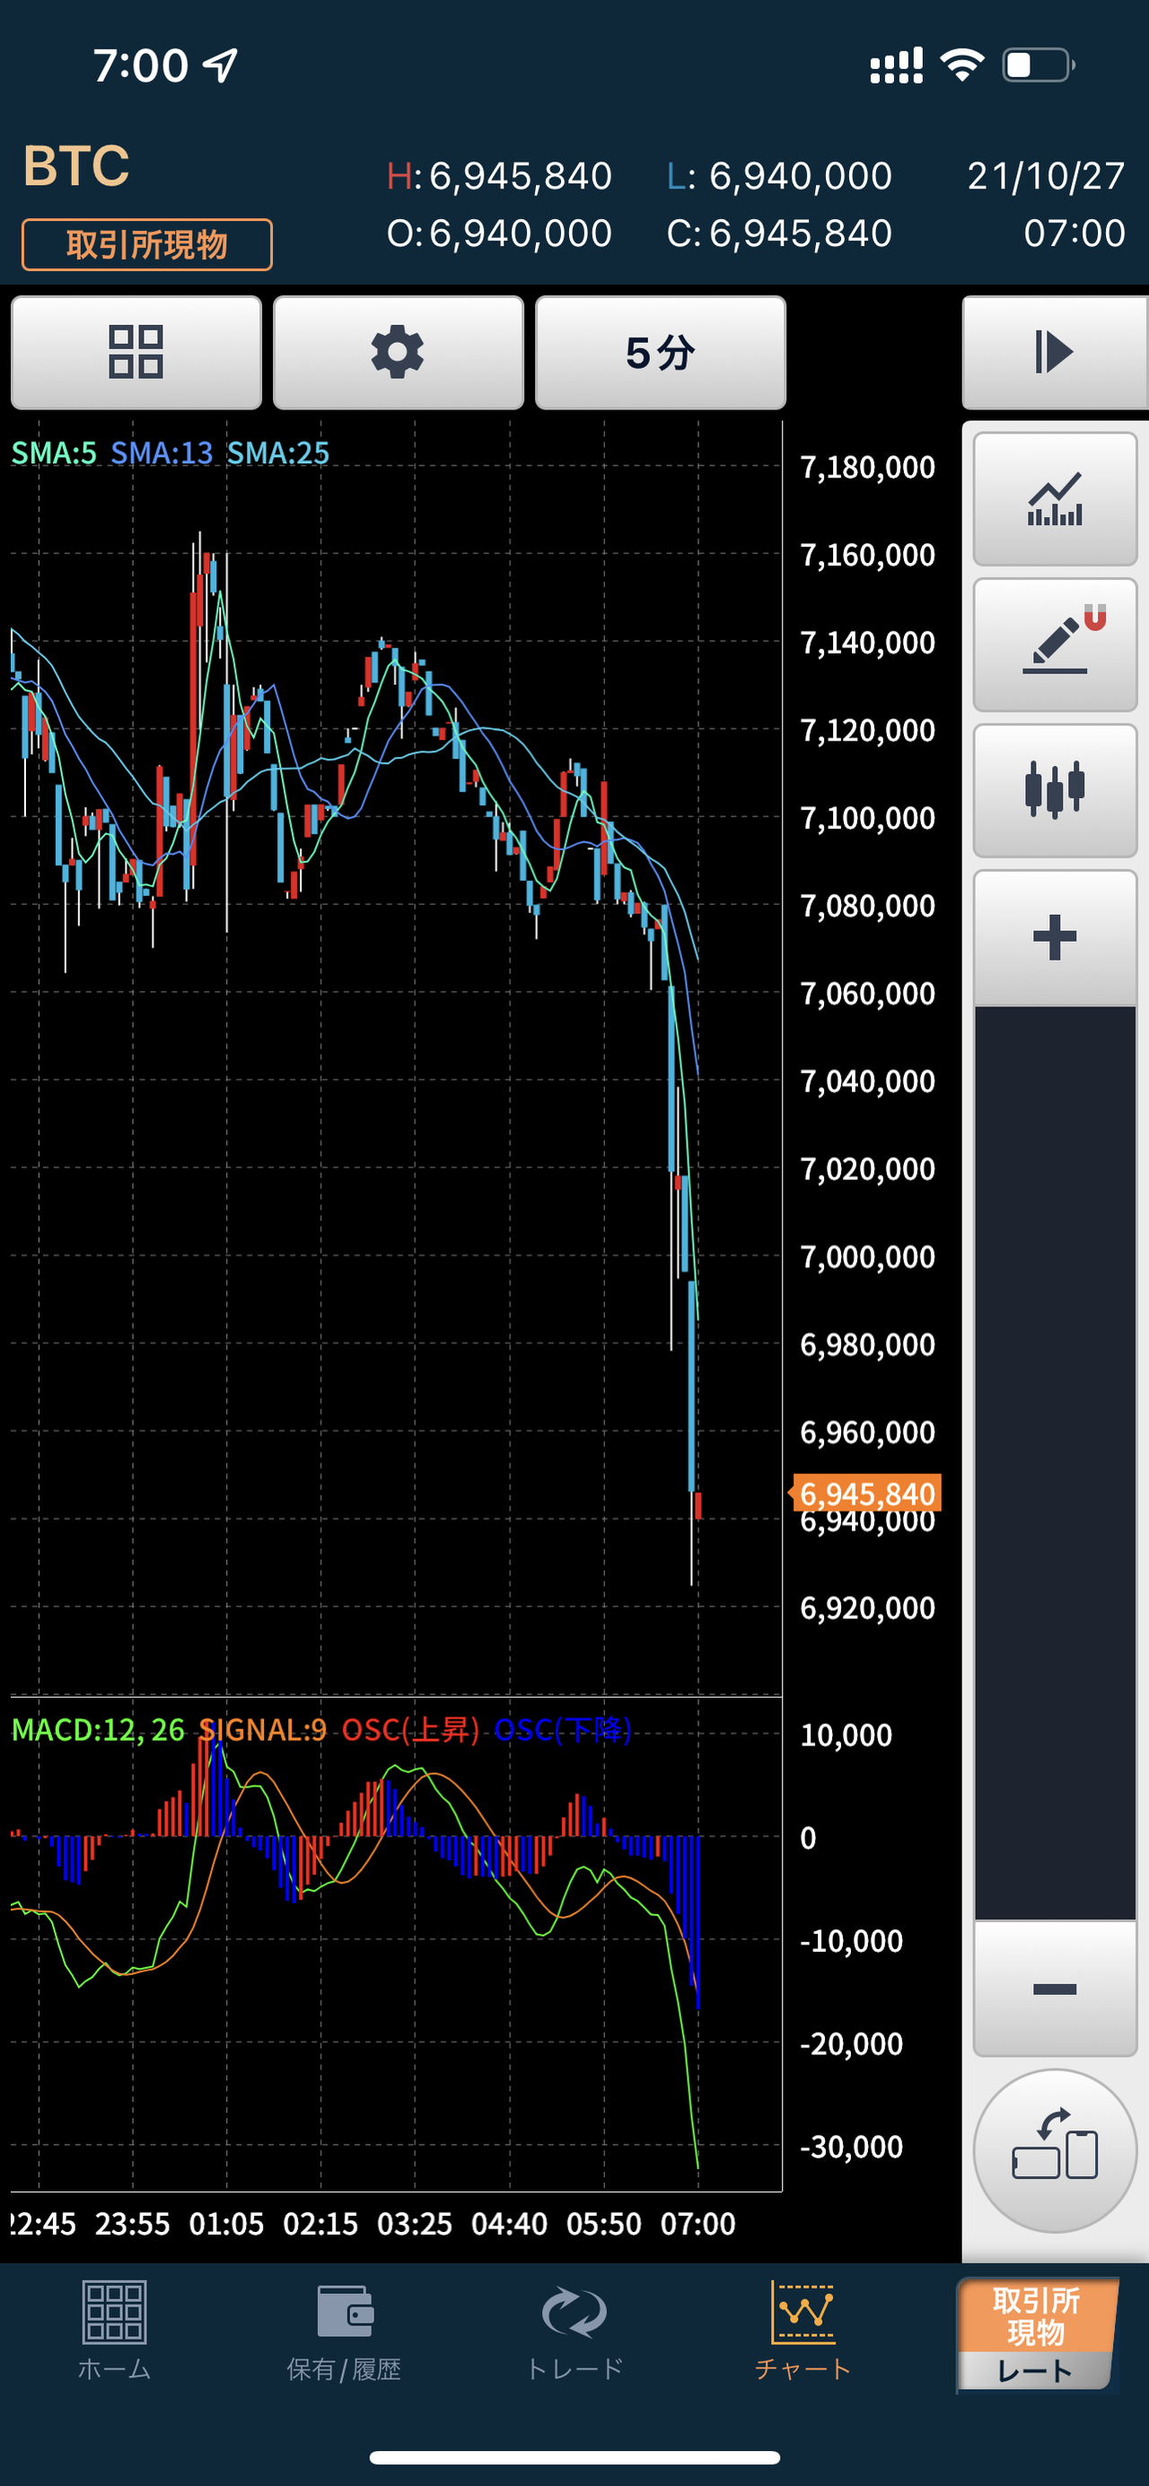
Task: Rotate the chart with device-rotation button
Action: (1055, 2150)
